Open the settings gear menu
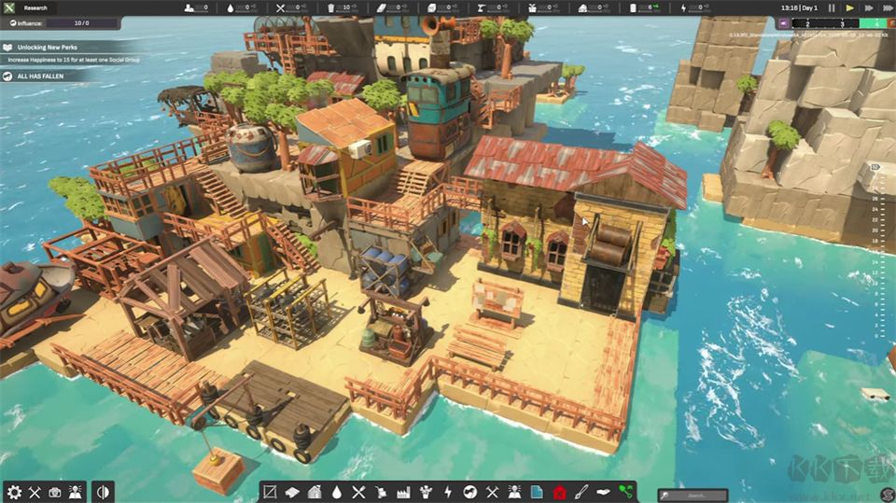Viewport: 896px width, 503px height. pyautogui.click(x=14, y=492)
